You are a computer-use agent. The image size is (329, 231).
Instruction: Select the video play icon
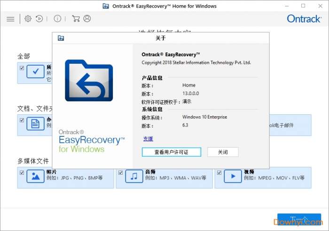[233, 176]
